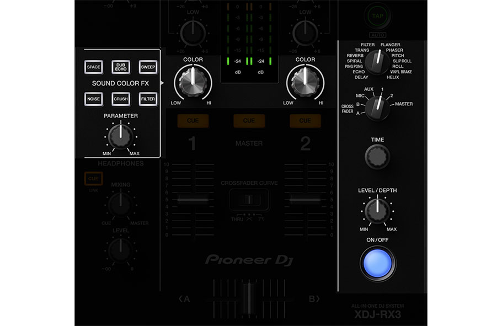The width and height of the screenshot is (502, 326).
Task: Click the beat FX effect selector knob
Action: (377, 62)
